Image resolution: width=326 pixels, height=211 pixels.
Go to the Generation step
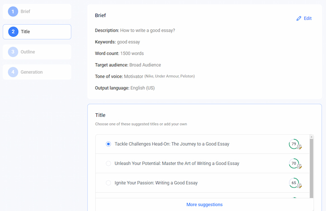click(37, 72)
